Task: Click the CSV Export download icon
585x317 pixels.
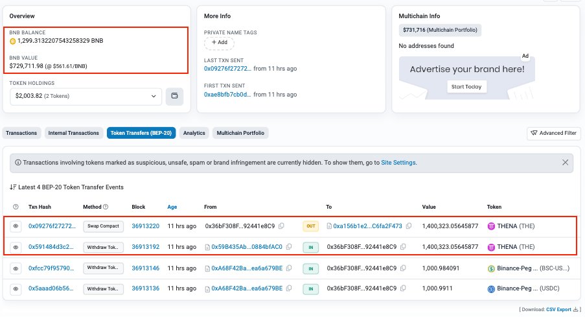Action: click(576, 309)
